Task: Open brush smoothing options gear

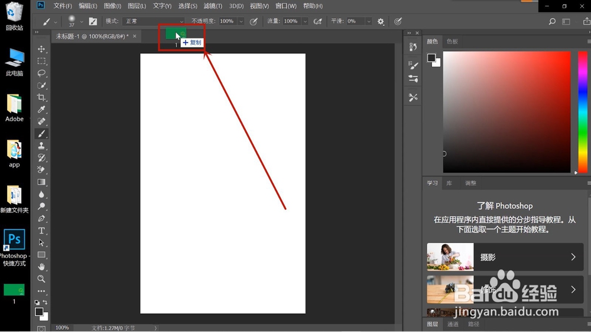Action: coord(381,21)
